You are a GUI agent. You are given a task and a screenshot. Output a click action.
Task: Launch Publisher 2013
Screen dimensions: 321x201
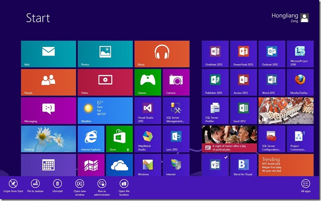coord(215,82)
